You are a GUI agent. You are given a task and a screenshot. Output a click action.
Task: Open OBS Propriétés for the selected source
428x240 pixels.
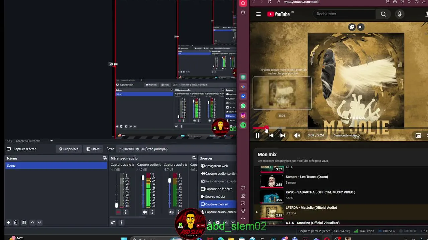click(x=69, y=149)
